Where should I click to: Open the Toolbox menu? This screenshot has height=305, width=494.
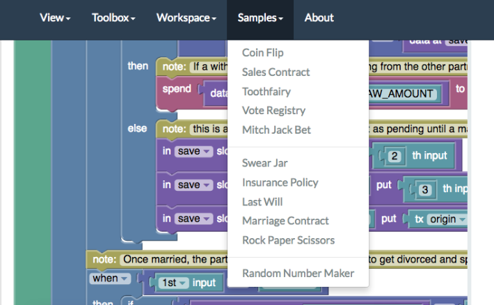(113, 18)
